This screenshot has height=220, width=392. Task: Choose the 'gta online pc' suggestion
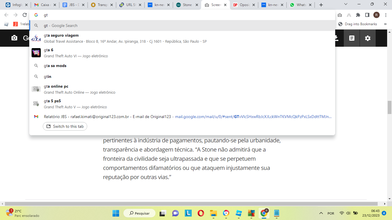(x=182, y=89)
